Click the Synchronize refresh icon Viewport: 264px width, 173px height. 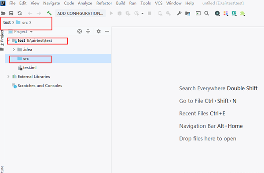point(20,13)
